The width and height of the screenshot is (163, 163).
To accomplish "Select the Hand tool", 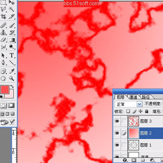I will [3, 78].
